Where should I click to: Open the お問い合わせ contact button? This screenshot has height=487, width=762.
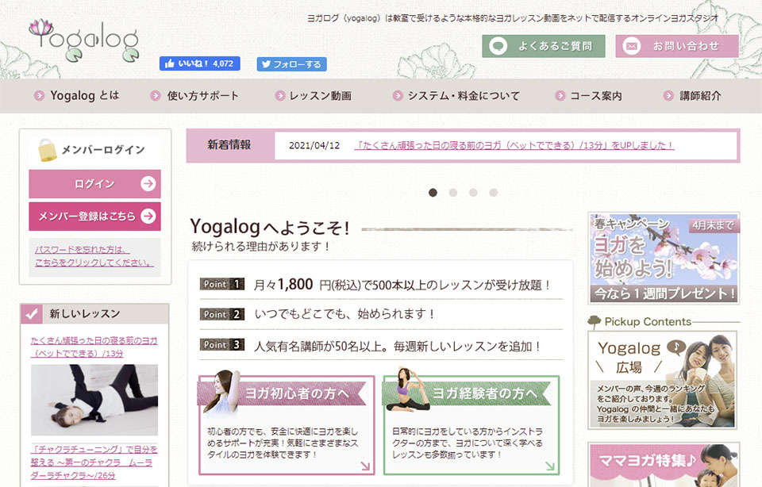tap(677, 46)
